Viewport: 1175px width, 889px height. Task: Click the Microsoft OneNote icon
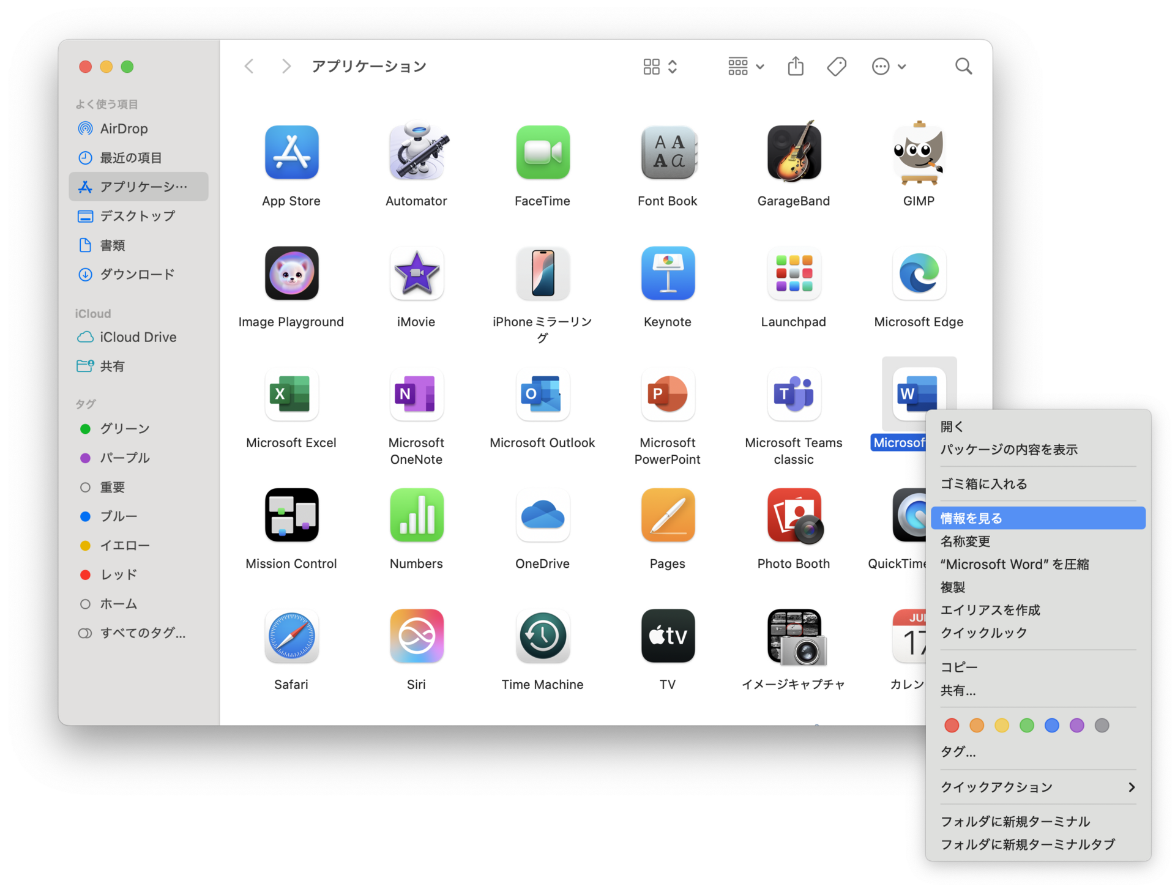pyautogui.click(x=417, y=395)
